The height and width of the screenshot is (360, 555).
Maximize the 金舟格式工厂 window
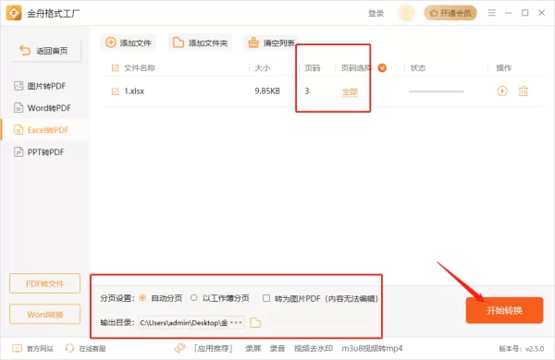(x=524, y=13)
